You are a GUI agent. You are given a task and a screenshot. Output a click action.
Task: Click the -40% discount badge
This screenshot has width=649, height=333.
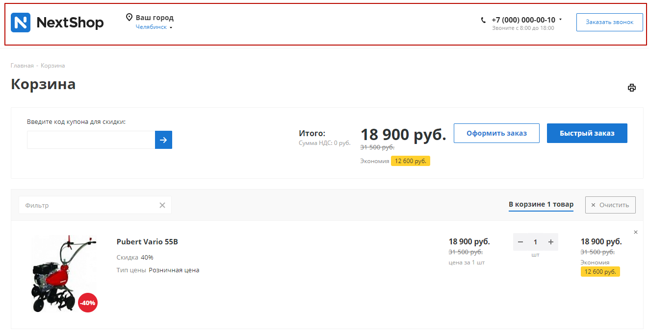tap(88, 303)
